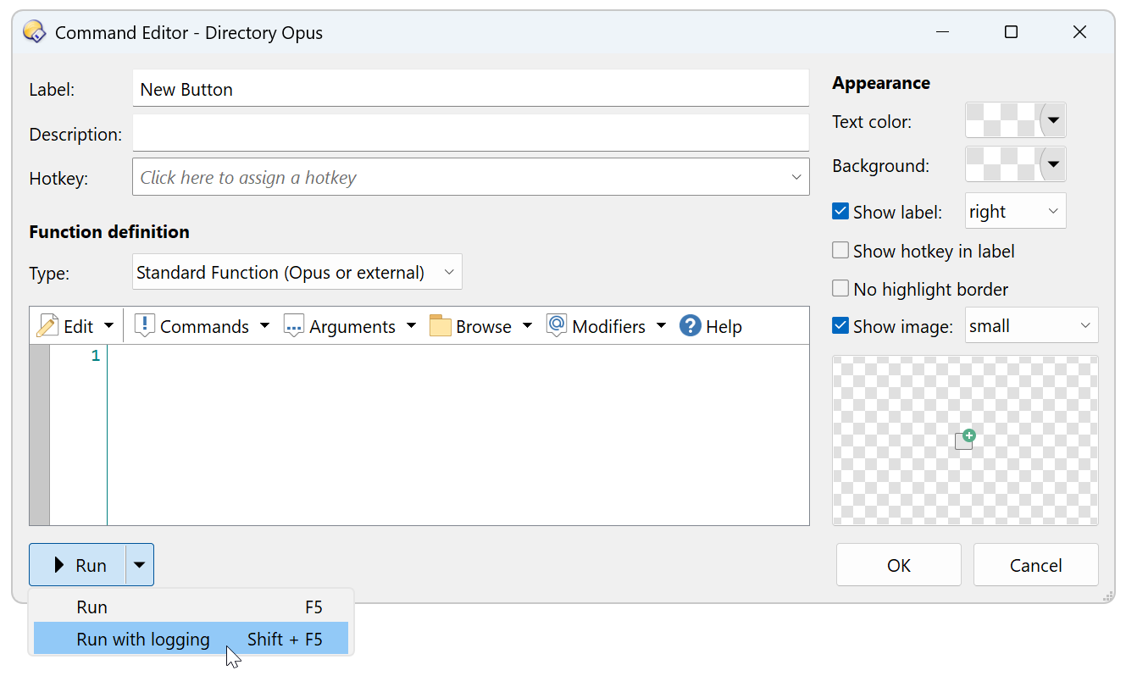
Task: Click the Cancel button
Action: pyautogui.click(x=1036, y=565)
